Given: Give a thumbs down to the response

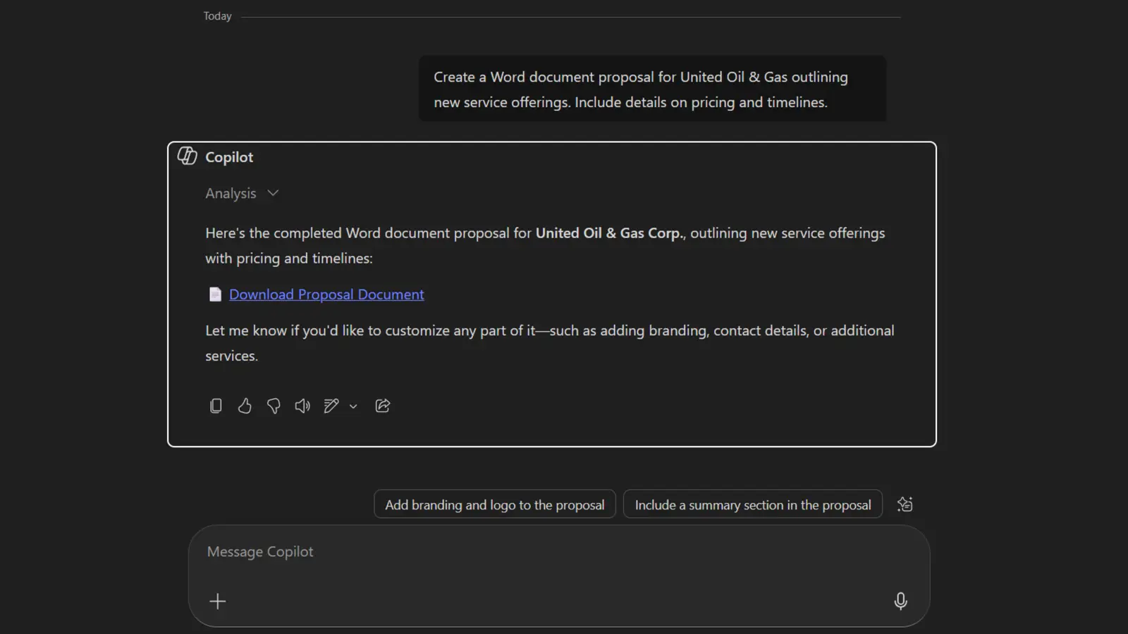Looking at the screenshot, I should pos(274,406).
